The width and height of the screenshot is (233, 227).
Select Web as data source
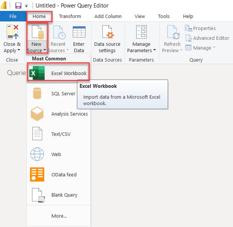59,154
